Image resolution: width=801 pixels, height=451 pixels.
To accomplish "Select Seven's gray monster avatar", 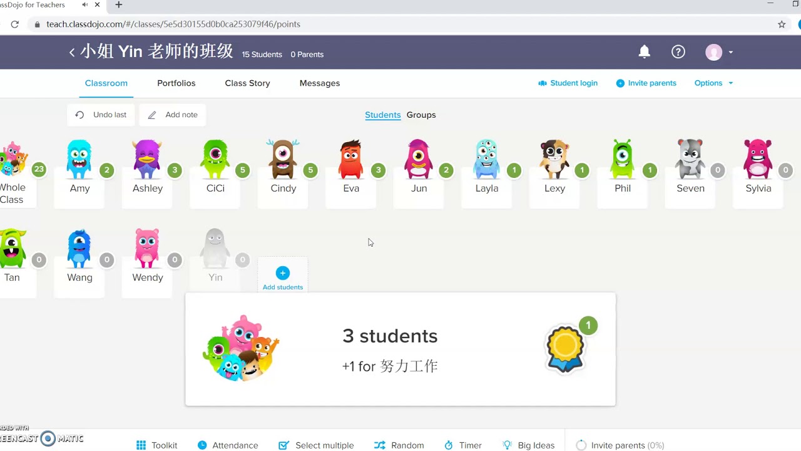I will (x=690, y=159).
